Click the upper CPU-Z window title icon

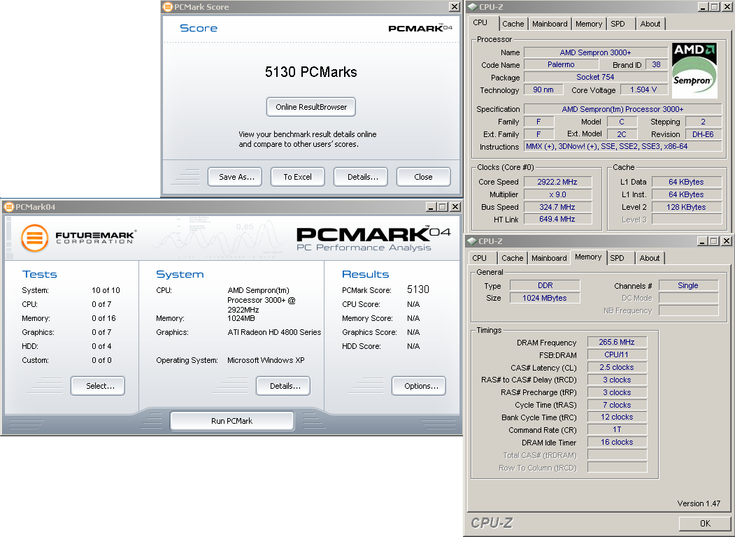coord(472,7)
